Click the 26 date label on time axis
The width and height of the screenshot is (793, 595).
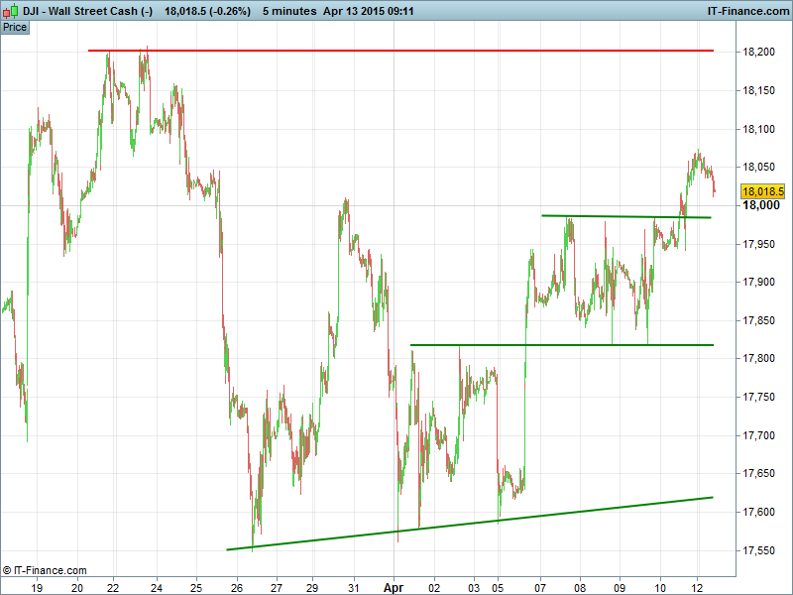(237, 588)
